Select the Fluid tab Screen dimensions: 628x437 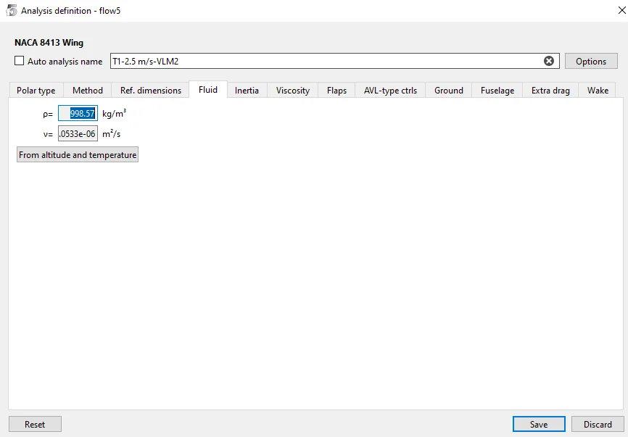click(x=208, y=90)
